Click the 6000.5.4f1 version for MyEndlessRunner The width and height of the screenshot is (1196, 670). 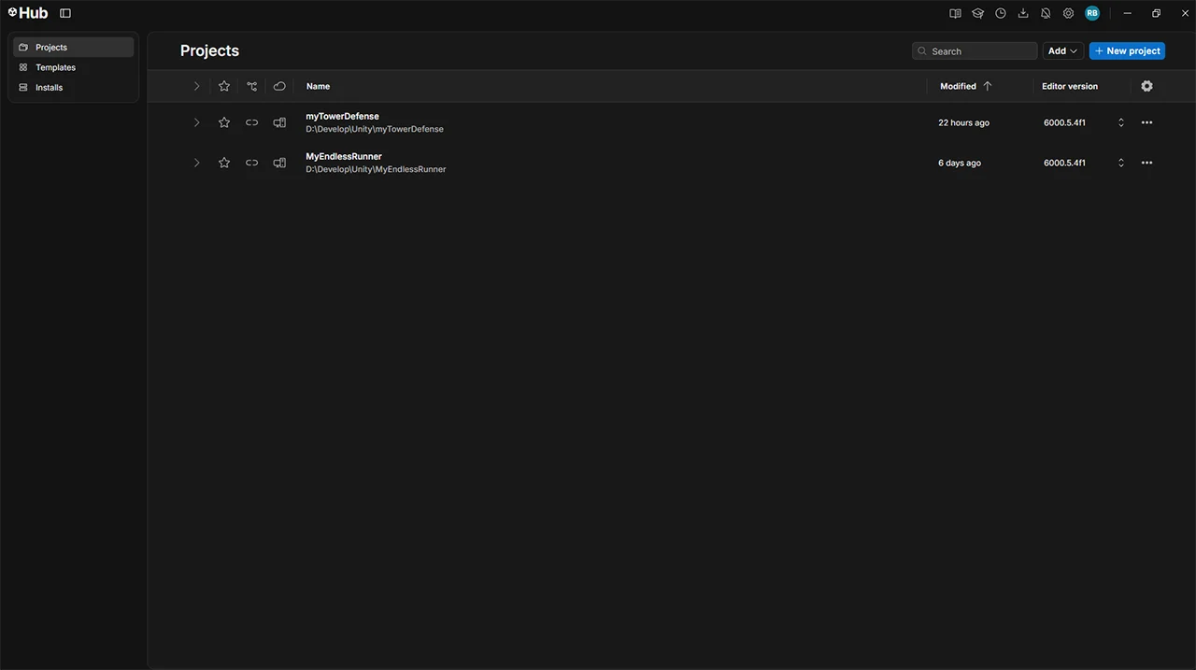tap(1064, 163)
